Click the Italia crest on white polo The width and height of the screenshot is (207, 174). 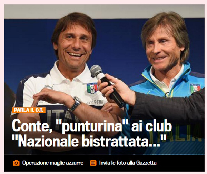coord(92,88)
